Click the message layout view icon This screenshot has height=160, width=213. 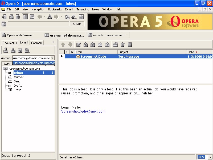click(130, 45)
